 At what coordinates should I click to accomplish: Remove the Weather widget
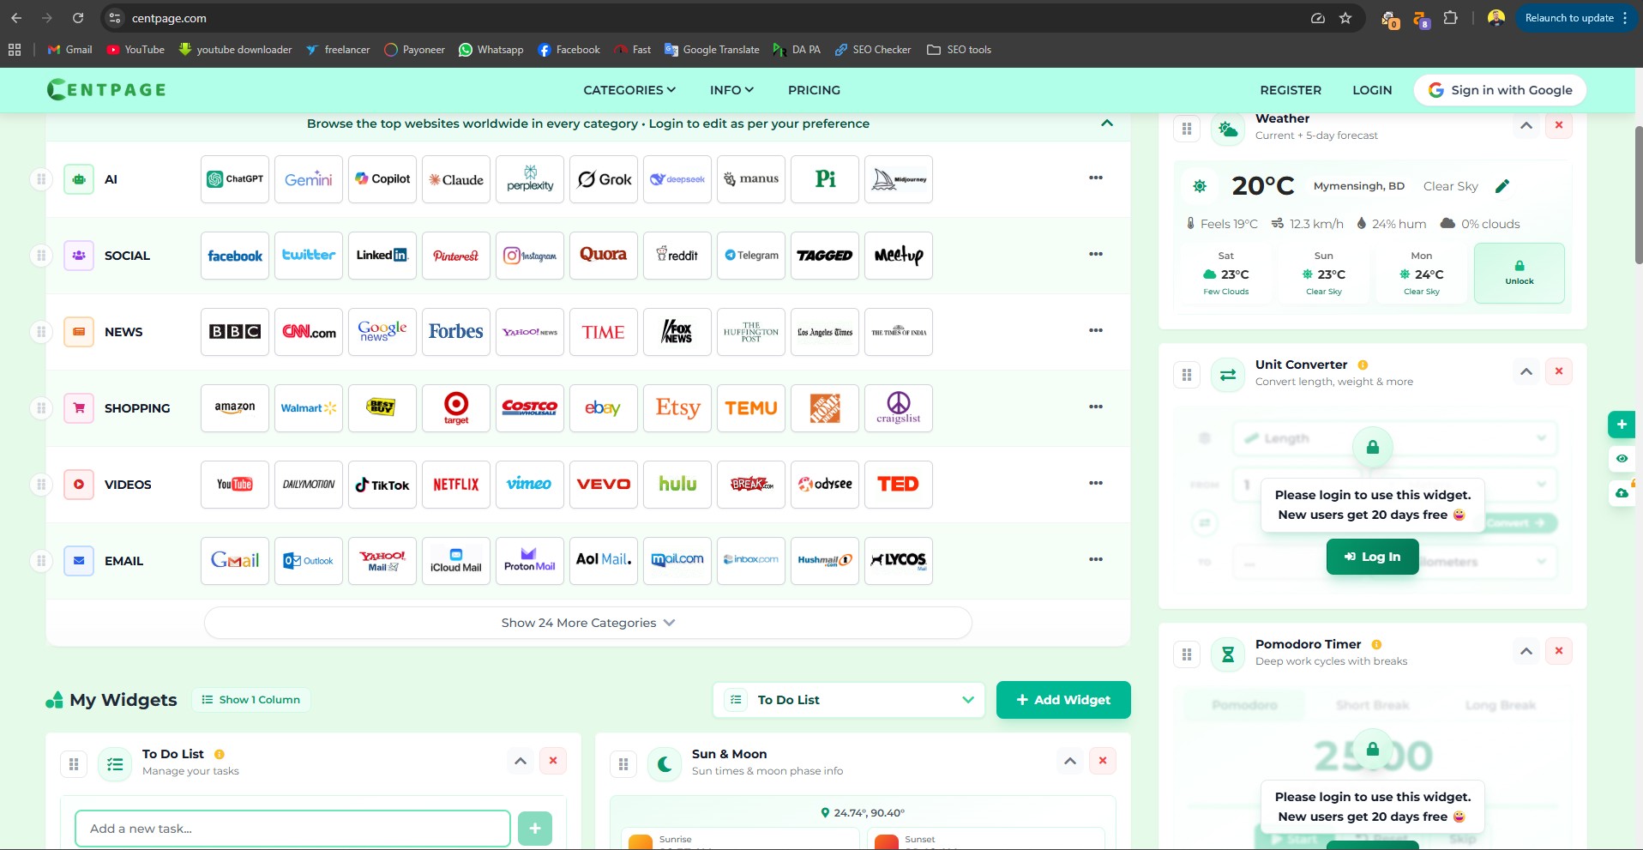1559,126
